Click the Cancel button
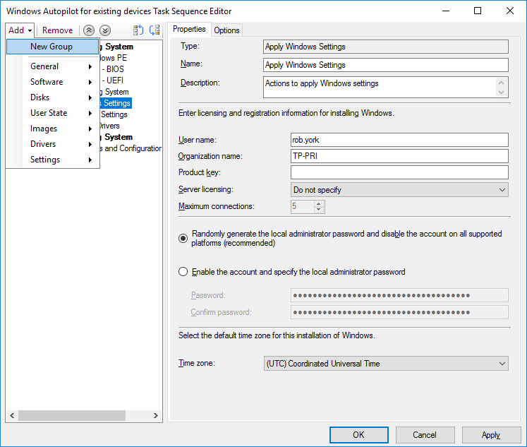Viewport: 527px width, 447px height. pos(425,435)
